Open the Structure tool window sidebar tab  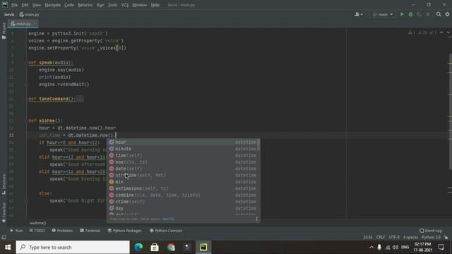point(4,184)
